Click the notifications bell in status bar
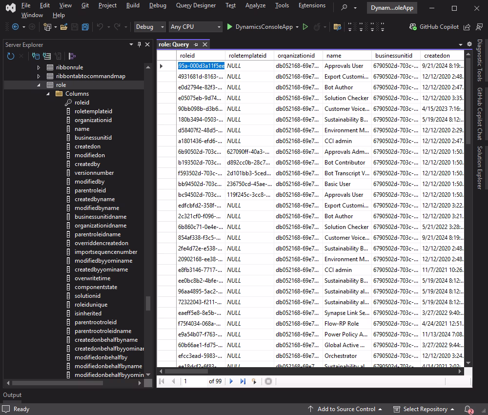This screenshot has width=488, height=415. pyautogui.click(x=468, y=409)
